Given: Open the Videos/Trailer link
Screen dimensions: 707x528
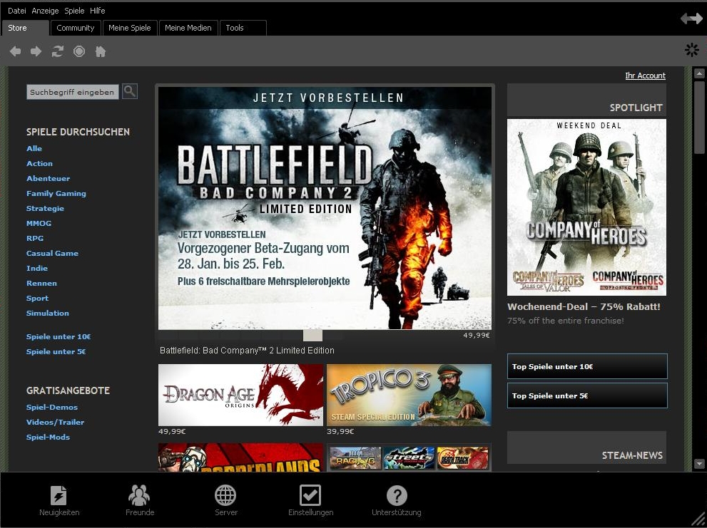Looking at the screenshot, I should [56, 422].
